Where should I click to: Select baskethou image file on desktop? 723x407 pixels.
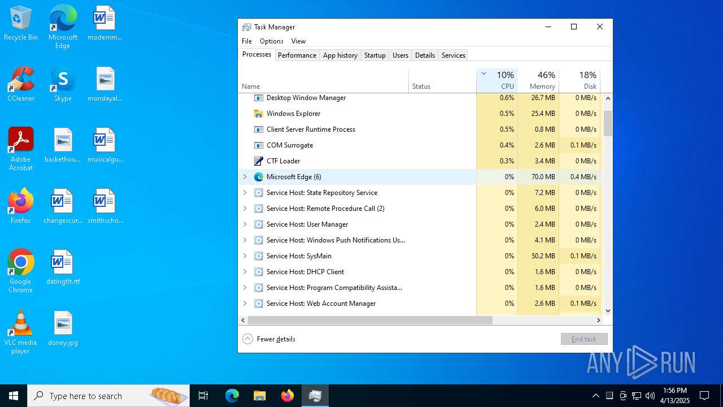(x=63, y=146)
